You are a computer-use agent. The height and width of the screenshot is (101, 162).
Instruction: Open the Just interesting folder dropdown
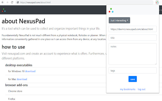[x=119, y=20]
